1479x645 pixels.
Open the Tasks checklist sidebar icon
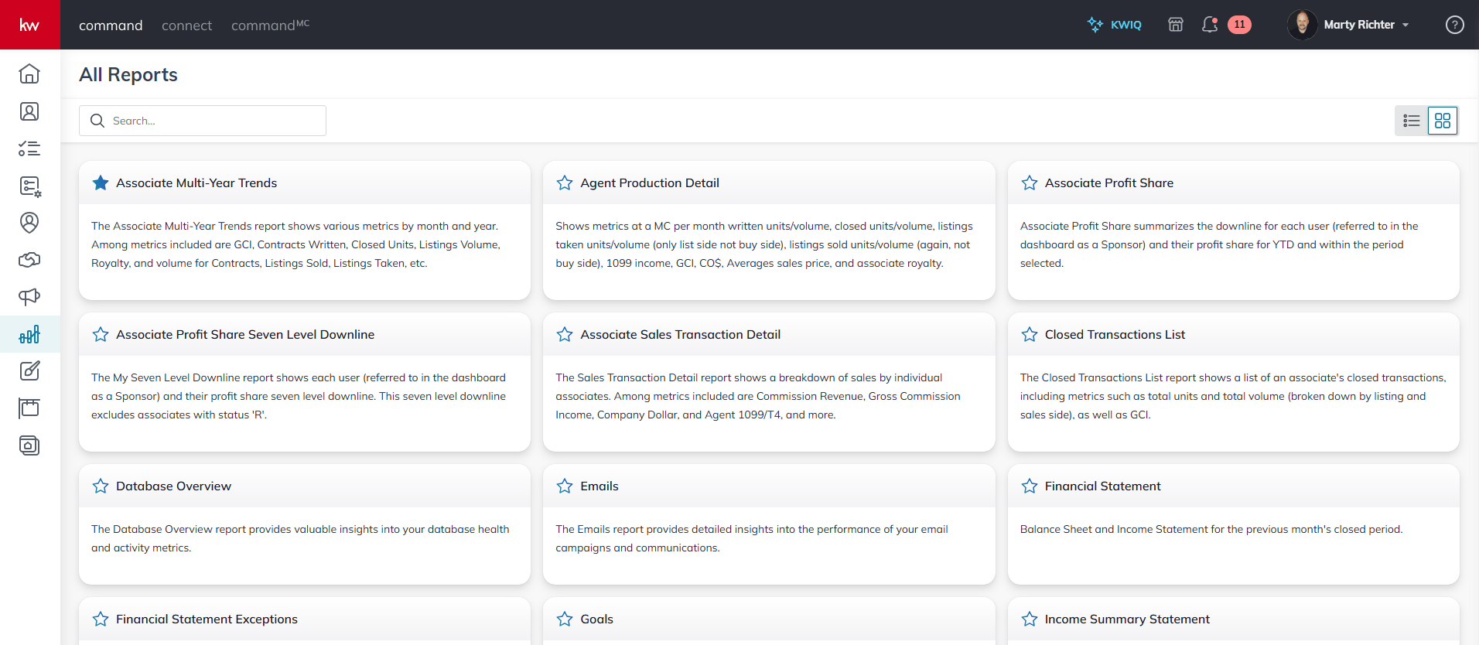(29, 148)
